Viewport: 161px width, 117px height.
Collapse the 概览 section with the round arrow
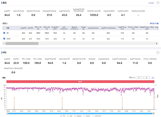tap(158, 3)
